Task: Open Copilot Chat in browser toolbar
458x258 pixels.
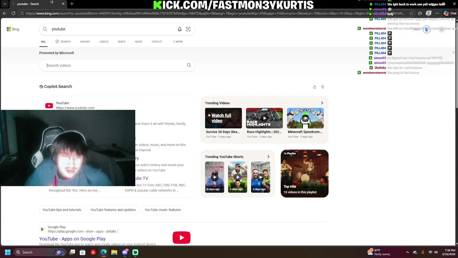Action: pos(450,13)
